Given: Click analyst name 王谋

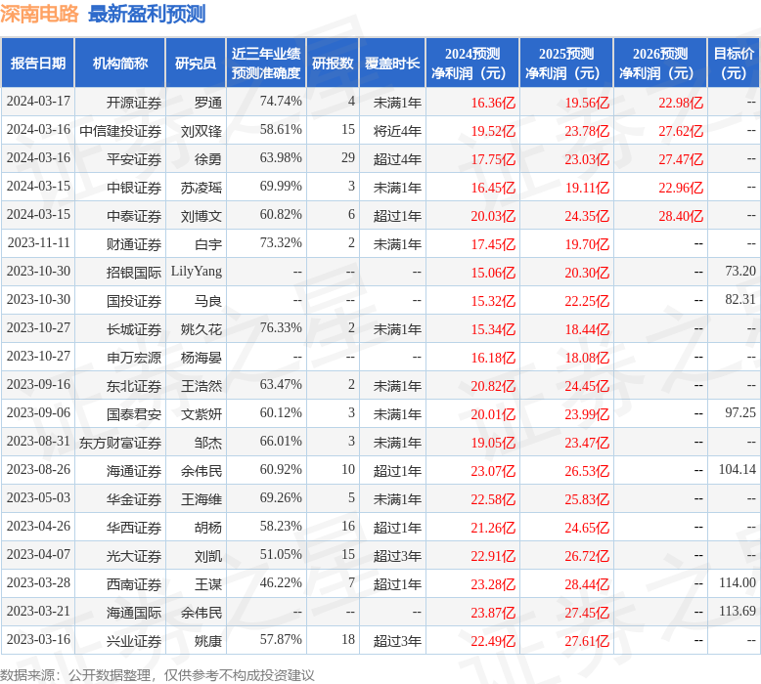Looking at the screenshot, I should point(208,584).
